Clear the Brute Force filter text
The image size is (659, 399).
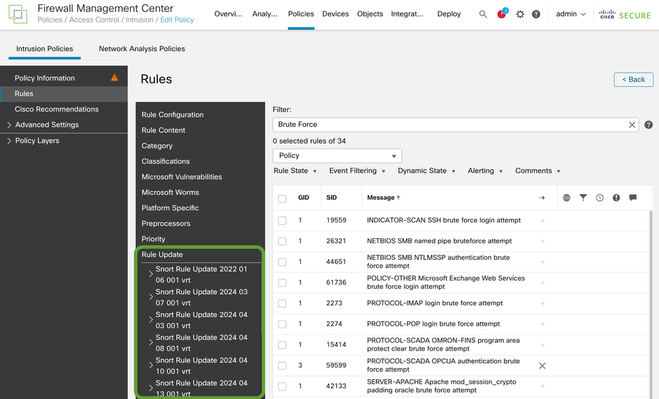[632, 125]
